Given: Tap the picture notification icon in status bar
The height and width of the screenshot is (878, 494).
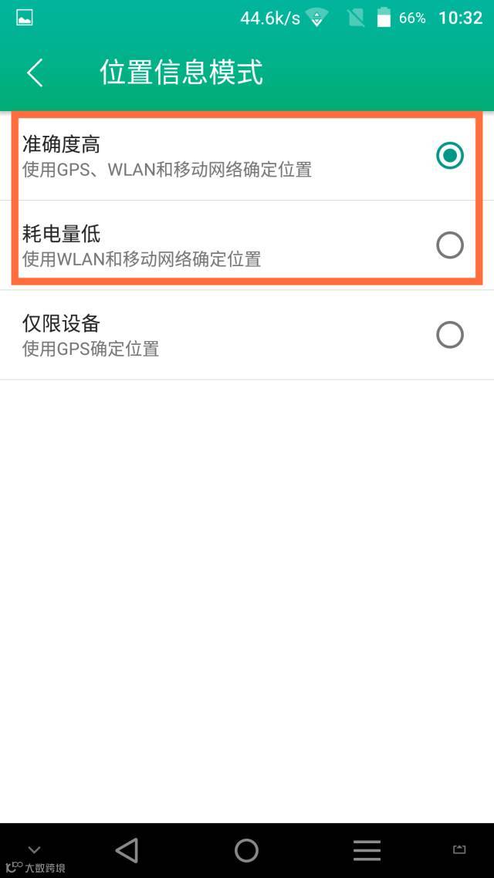Looking at the screenshot, I should pos(25,18).
